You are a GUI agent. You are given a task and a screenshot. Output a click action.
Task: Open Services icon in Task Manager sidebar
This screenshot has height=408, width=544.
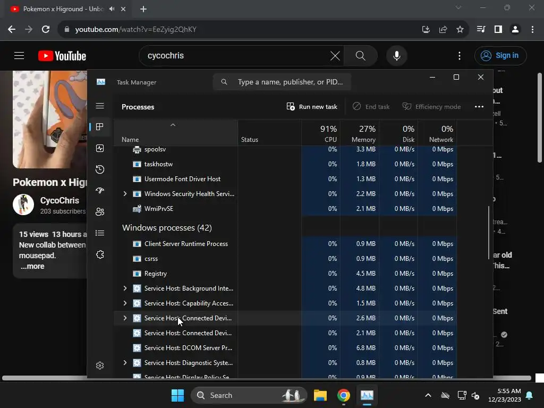[x=100, y=254]
